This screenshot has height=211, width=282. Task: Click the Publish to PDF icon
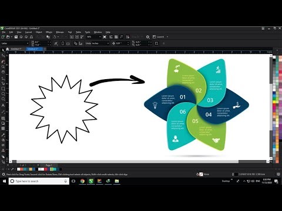click(x=82, y=37)
